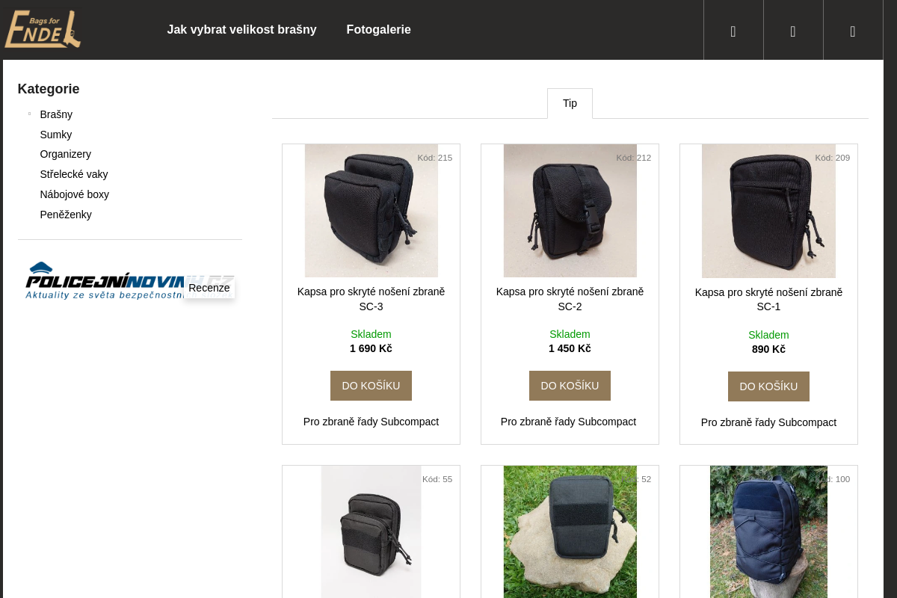Select the Tip tab
This screenshot has height=598, width=897.
pyautogui.click(x=570, y=103)
